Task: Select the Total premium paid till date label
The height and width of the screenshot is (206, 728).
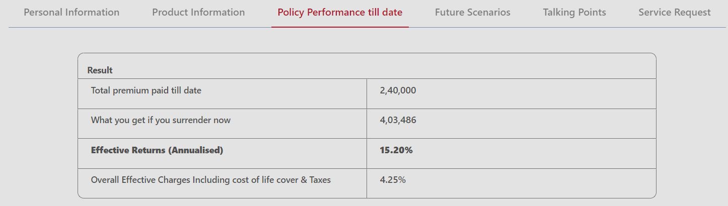Action: (x=146, y=90)
